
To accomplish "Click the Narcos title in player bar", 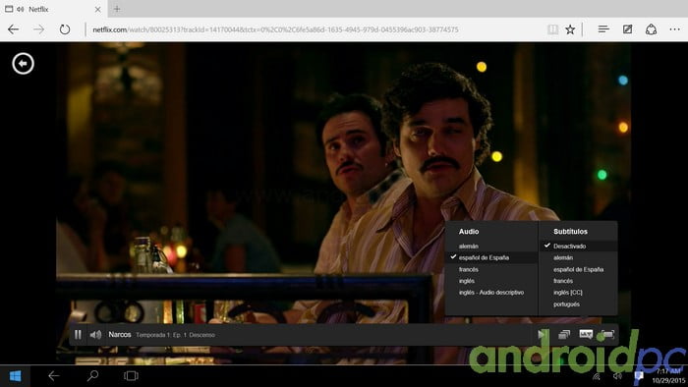I will coord(120,334).
